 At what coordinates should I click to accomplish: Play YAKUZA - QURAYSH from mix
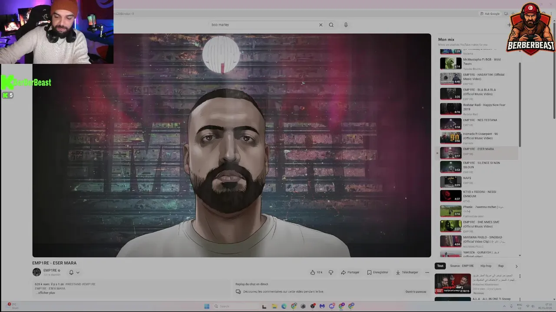pos(478,253)
